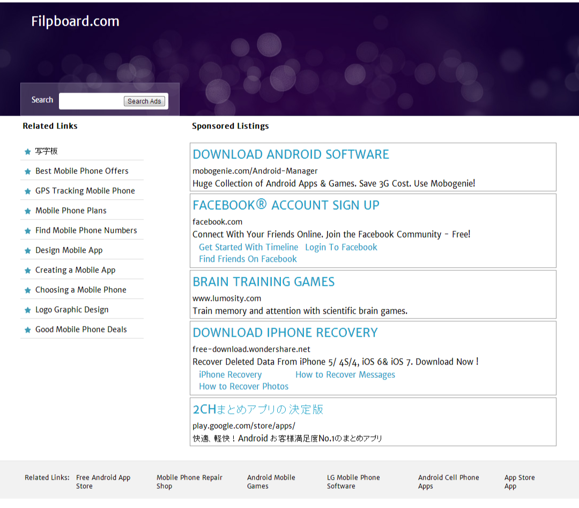The image size is (579, 508).
Task: Open GPS Tracking Mobile Phone link
Action: (85, 191)
